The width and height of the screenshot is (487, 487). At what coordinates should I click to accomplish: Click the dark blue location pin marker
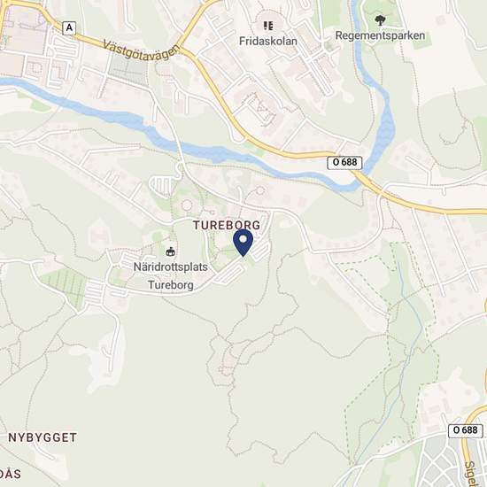click(x=243, y=243)
